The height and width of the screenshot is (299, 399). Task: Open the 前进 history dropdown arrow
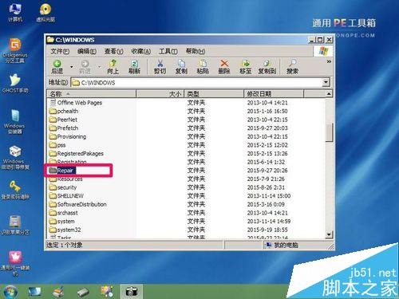tap(99, 66)
